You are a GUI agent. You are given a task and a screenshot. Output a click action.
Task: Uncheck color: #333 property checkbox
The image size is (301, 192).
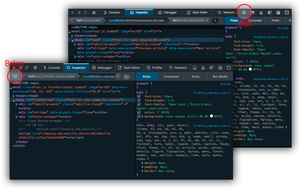139,113
